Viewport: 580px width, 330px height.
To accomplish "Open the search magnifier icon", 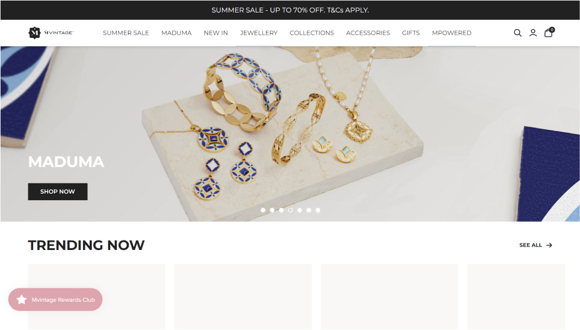I will pos(517,33).
